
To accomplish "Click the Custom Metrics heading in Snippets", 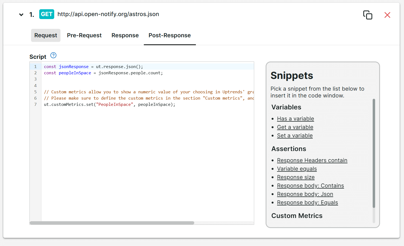I will (297, 216).
